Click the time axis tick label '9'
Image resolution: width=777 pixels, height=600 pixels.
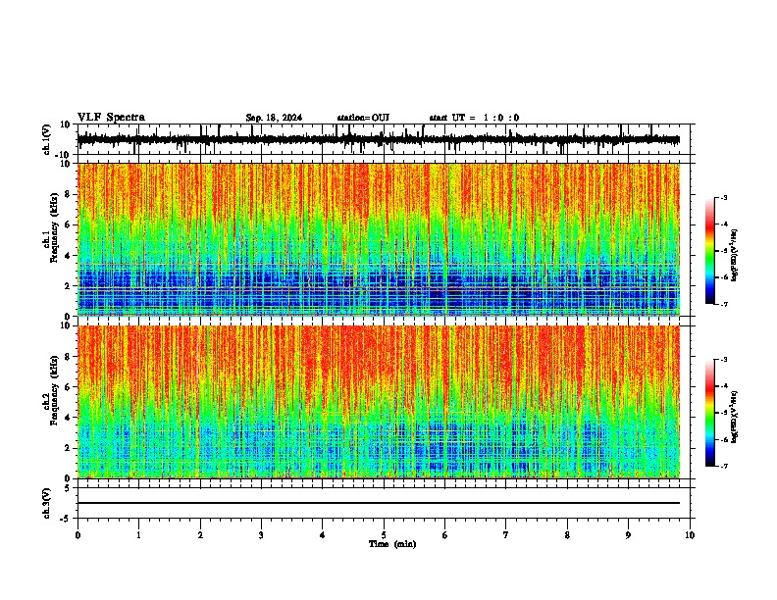click(x=628, y=535)
